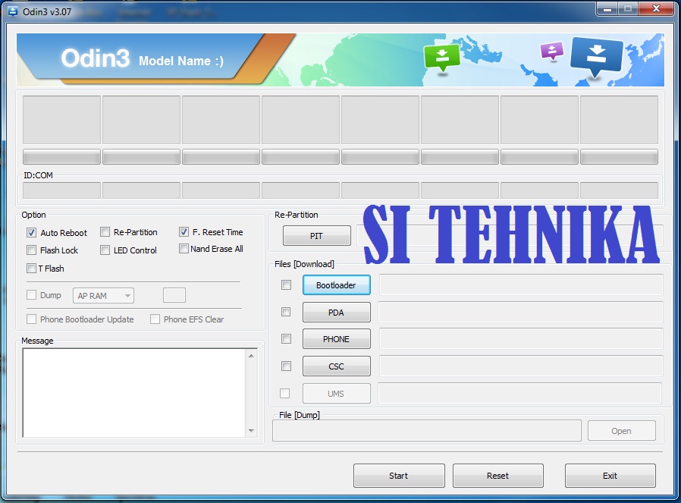Click the PDA file button

336,313
